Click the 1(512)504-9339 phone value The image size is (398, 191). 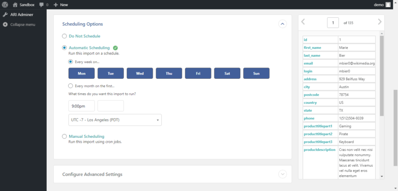tap(352, 118)
